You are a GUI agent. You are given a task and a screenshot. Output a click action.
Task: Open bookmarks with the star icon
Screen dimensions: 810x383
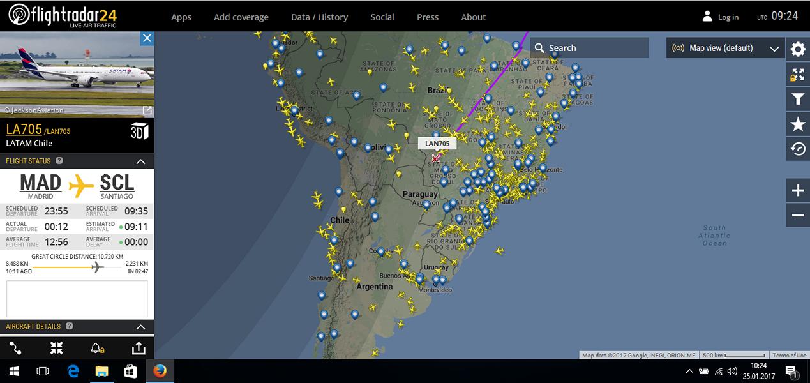pyautogui.click(x=798, y=124)
